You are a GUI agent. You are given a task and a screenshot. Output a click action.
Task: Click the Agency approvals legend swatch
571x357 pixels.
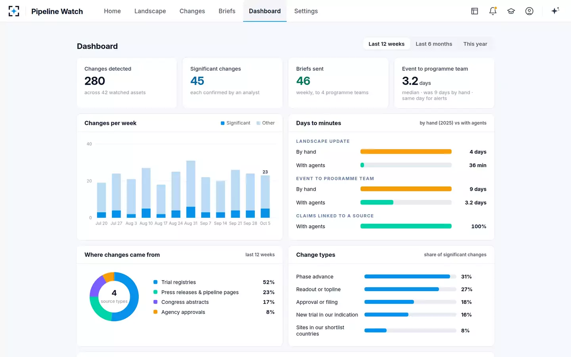[x=155, y=312]
